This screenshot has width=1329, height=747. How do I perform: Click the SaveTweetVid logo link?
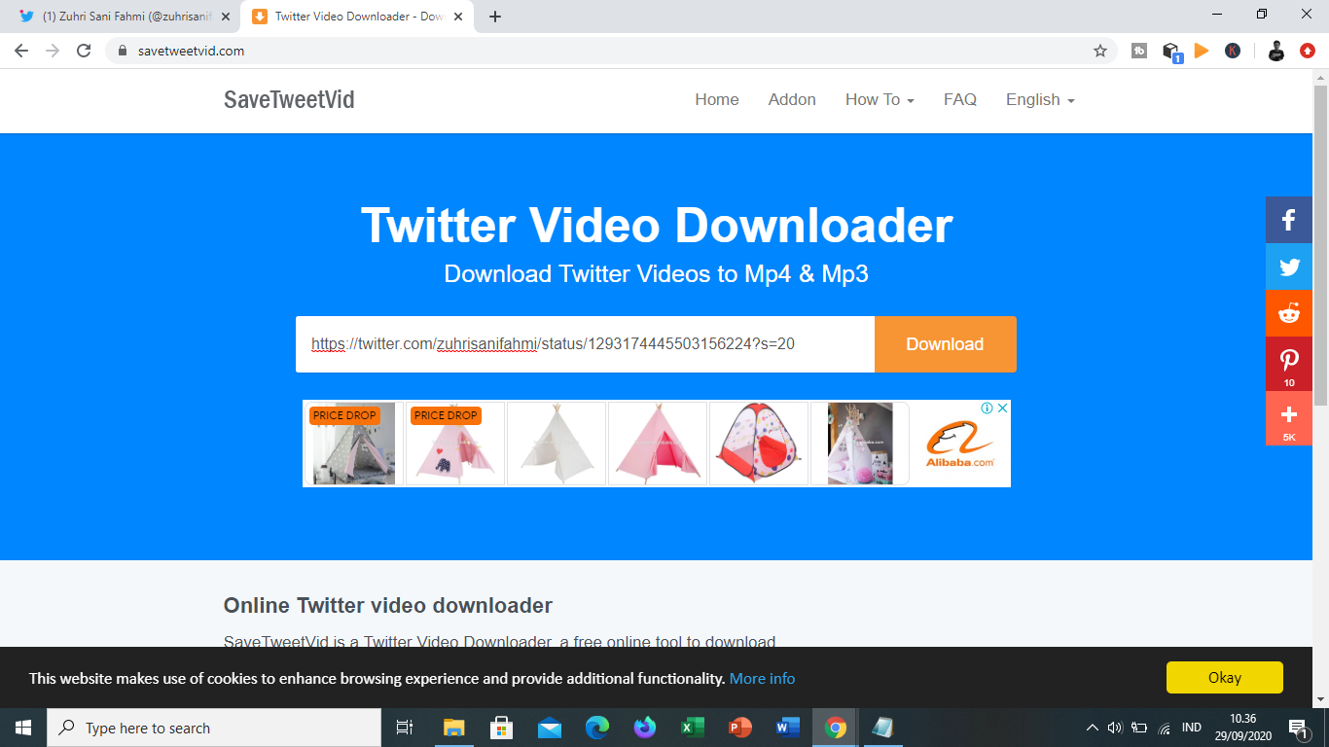click(289, 99)
